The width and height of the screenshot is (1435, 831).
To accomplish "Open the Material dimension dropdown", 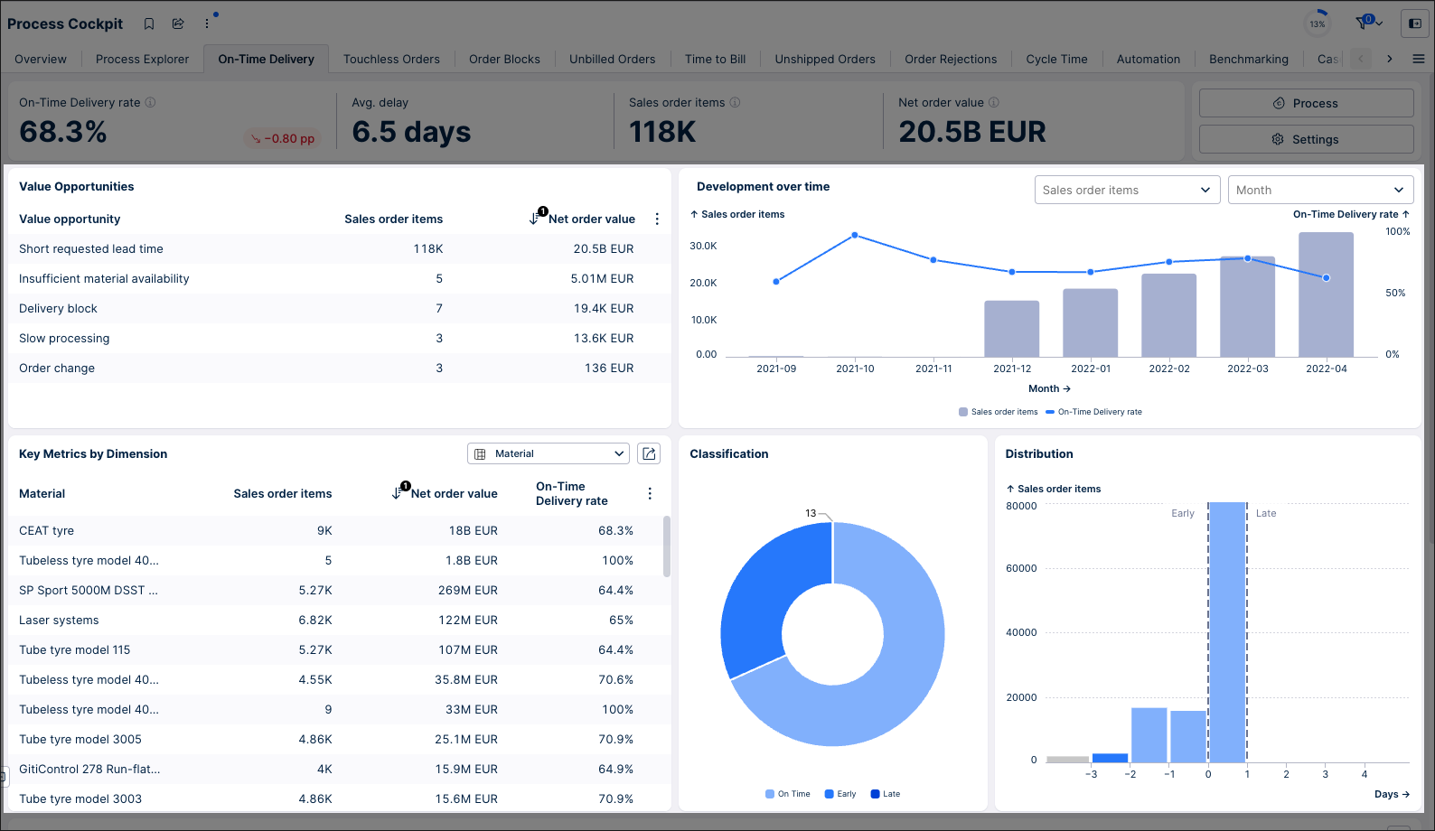I will (x=549, y=453).
